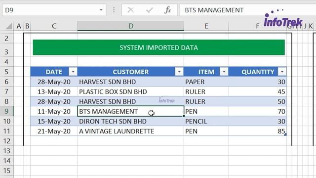
Task: Select row header 7
Action: 6,91
